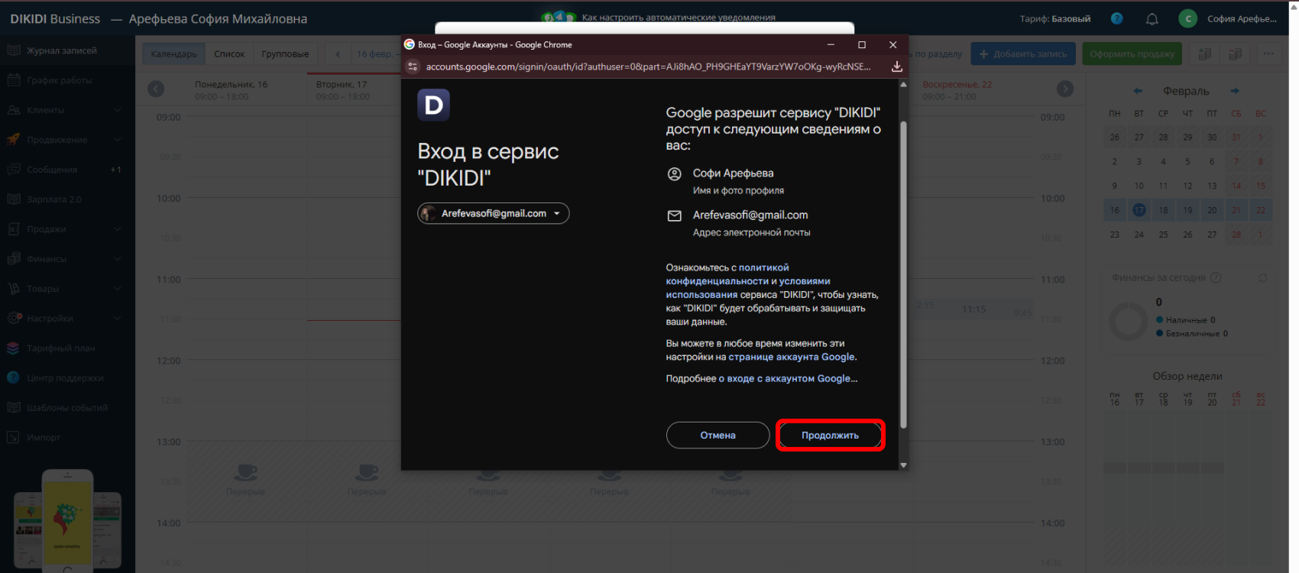Click the site info icon in address bar

(413, 66)
